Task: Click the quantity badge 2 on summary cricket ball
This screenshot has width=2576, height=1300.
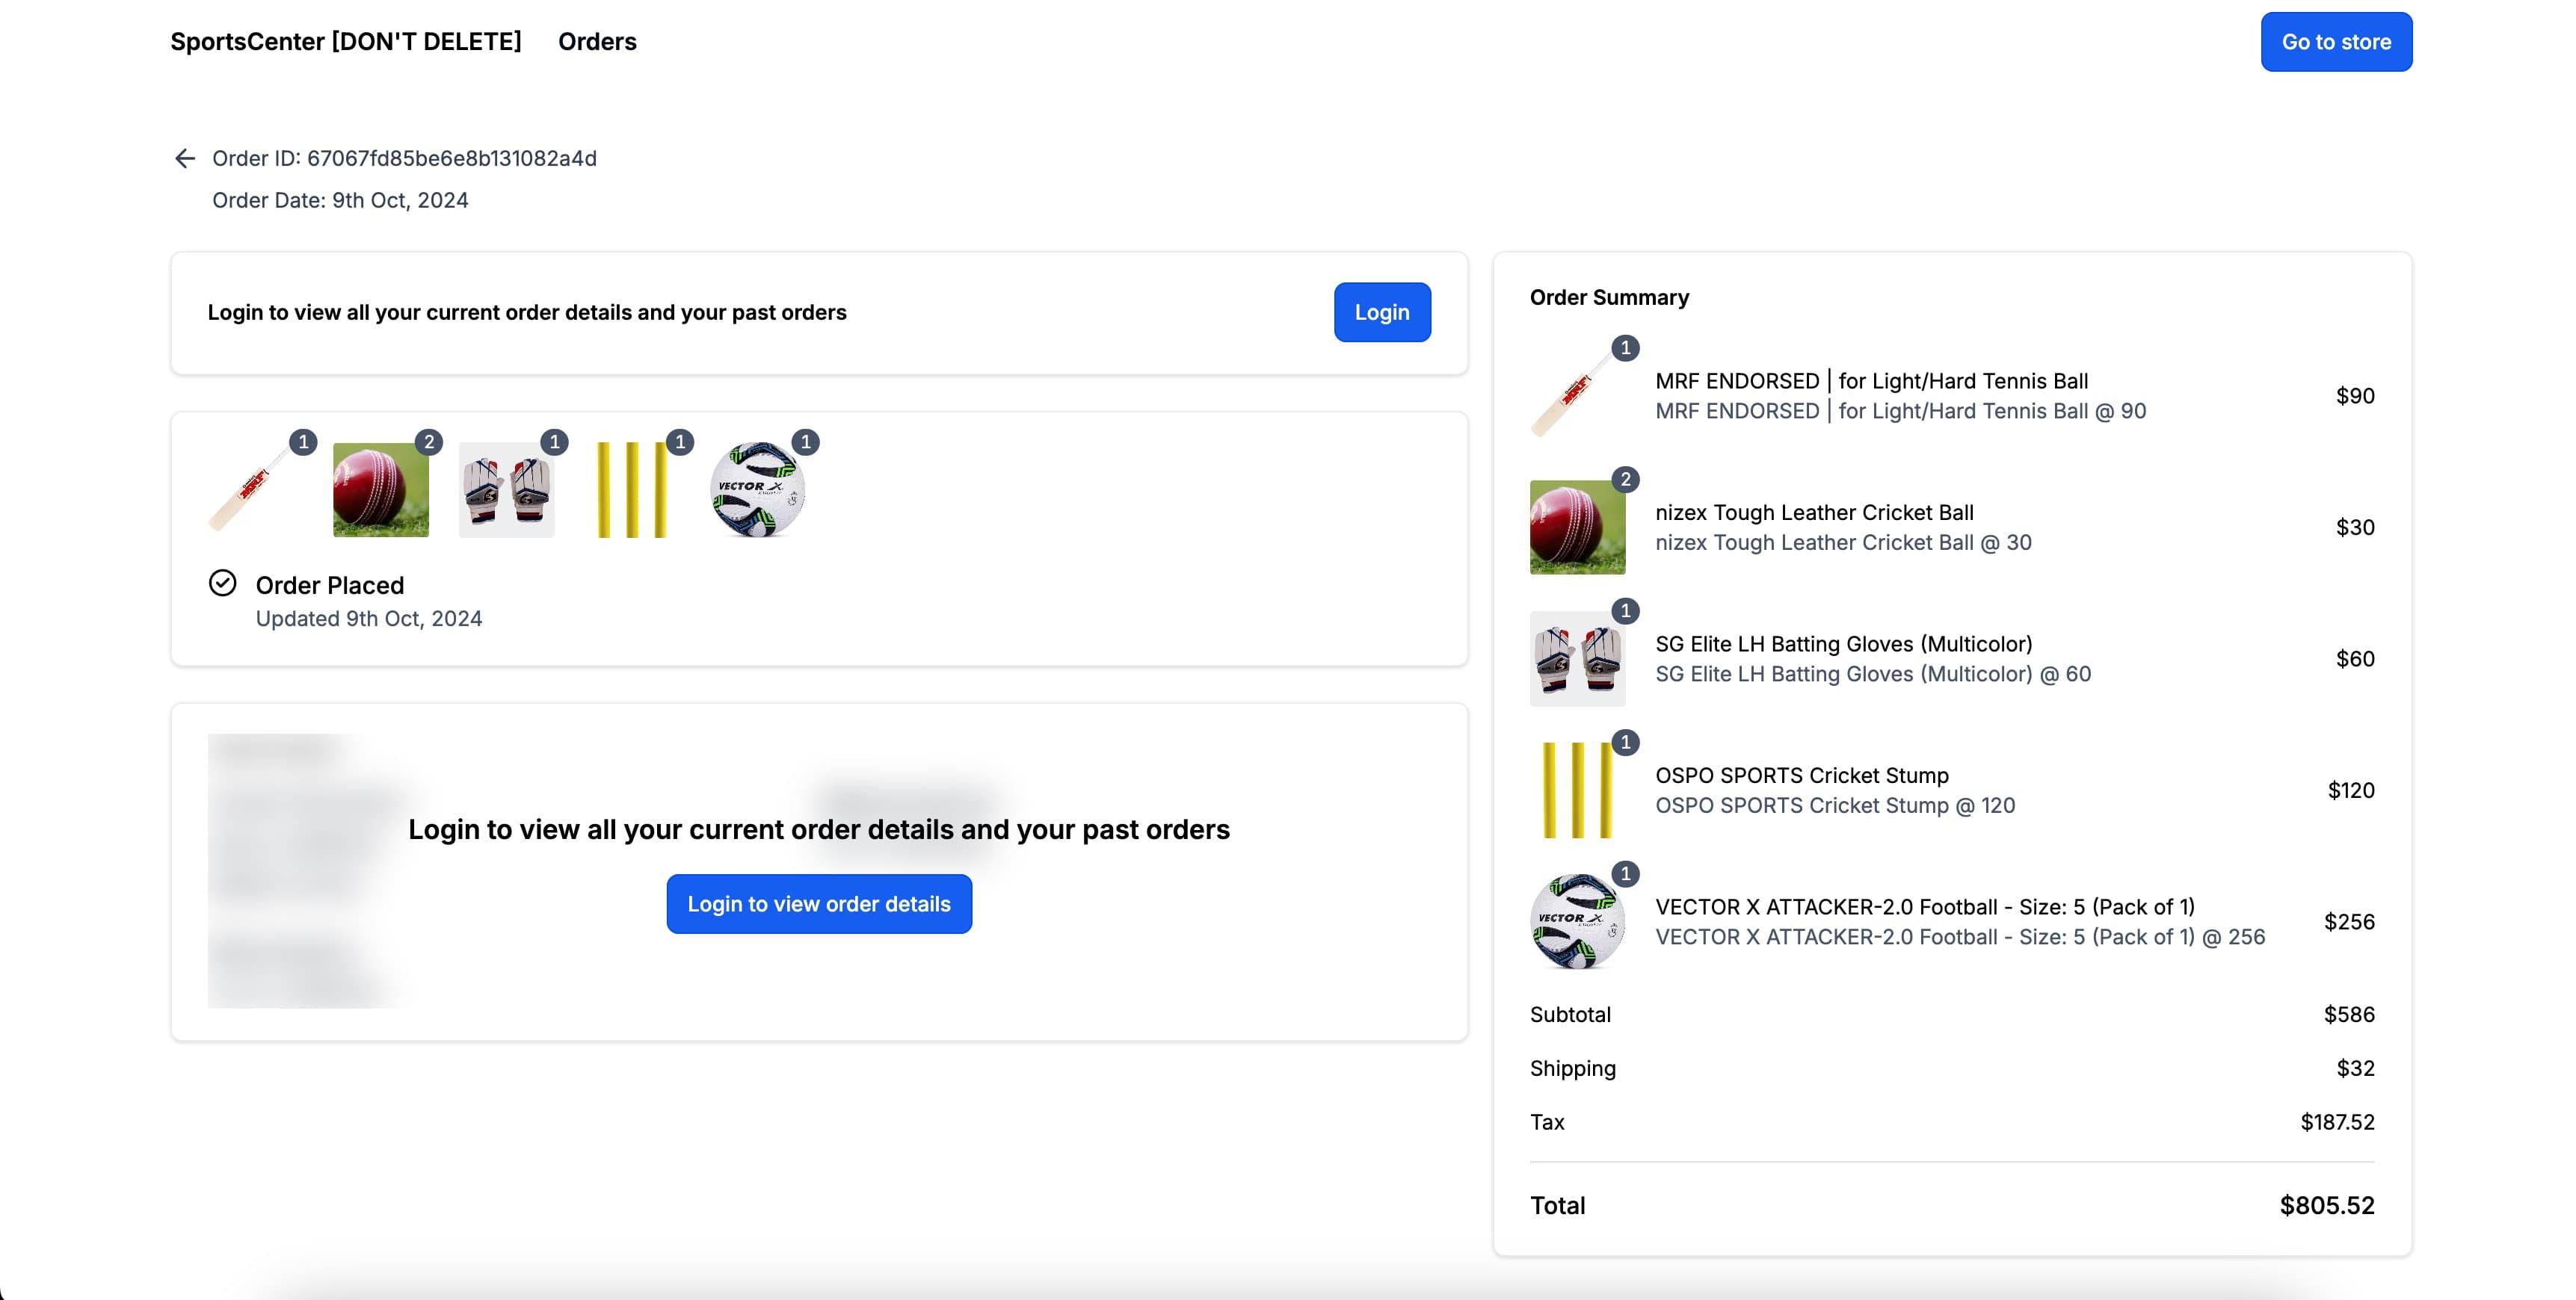Action: tap(1625, 480)
